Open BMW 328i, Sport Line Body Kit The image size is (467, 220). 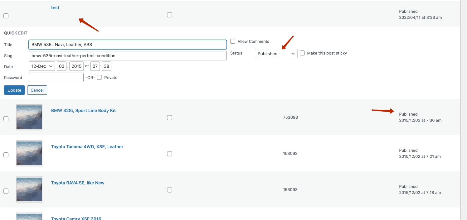click(x=83, y=110)
